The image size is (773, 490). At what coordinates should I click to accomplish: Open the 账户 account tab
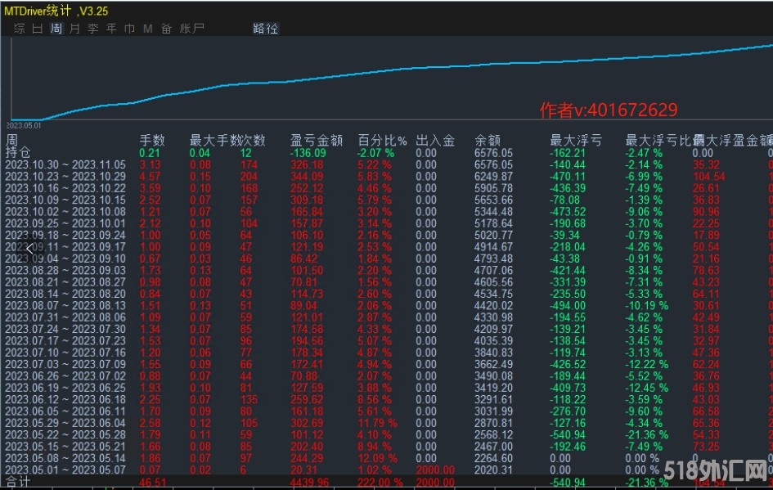pos(191,29)
